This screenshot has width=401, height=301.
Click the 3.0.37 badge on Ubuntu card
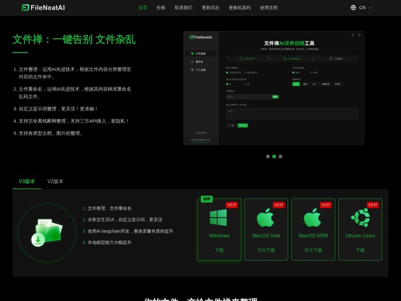tap(373, 205)
